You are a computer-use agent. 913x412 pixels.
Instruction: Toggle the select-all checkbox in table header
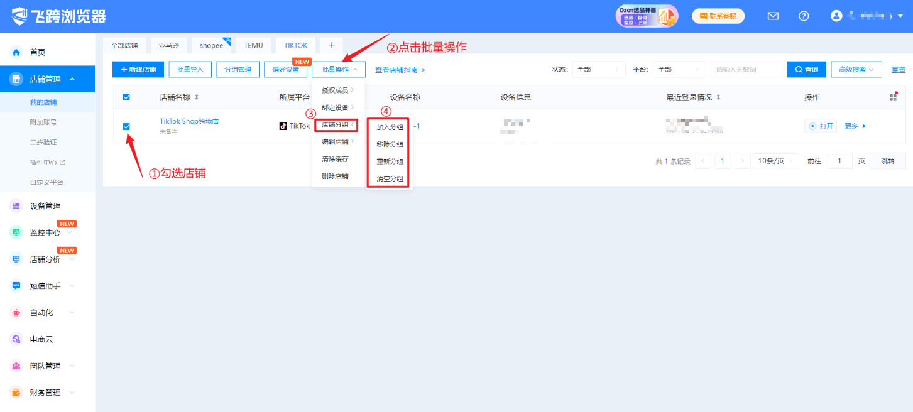click(126, 97)
